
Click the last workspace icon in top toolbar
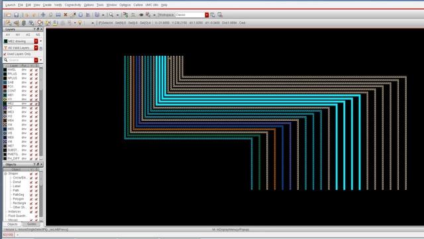(x=220, y=15)
